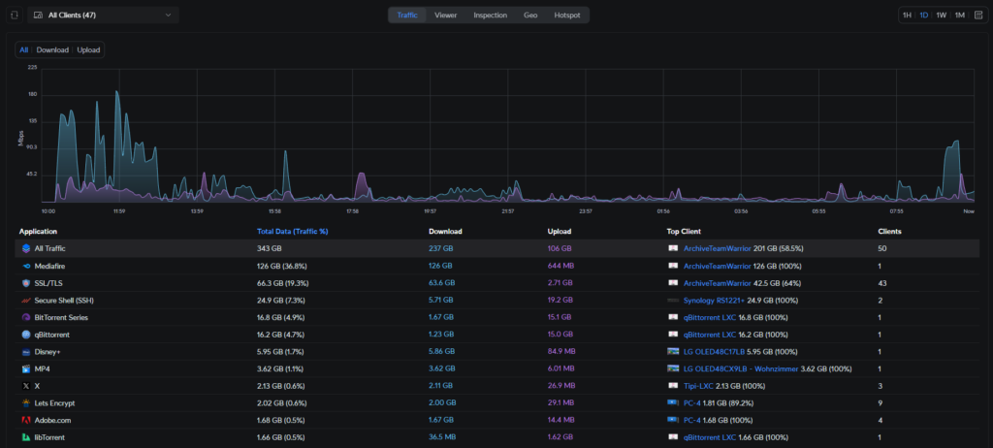This screenshot has height=448, width=993.
Task: Open qBittorrent LXC link in BitTorrent Series row
Action: click(710, 317)
